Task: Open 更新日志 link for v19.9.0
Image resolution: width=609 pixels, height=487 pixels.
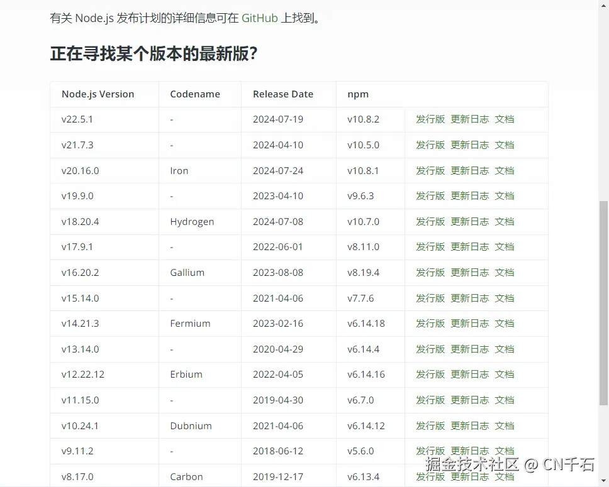Action: pos(469,195)
